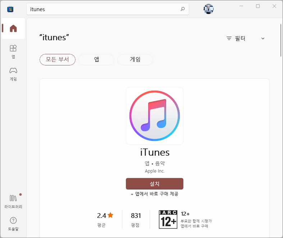This screenshot has width=283, height=238.
Task: Click the vertical scrollbar
Action: [280, 40]
